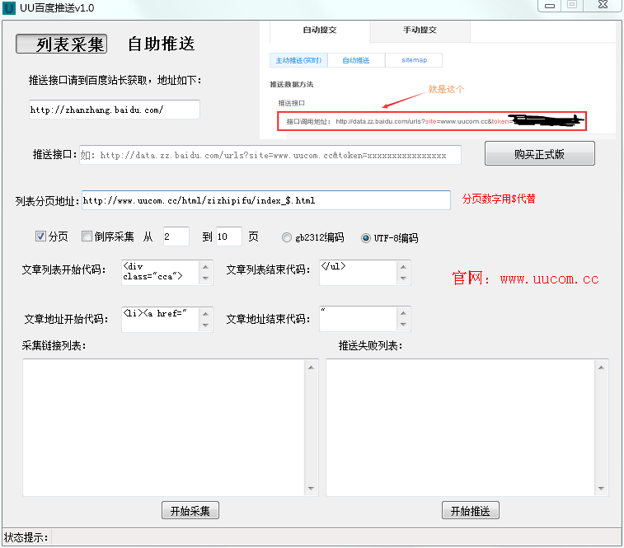Switch to the 自助推送 mode
This screenshot has height=548, width=624.
(161, 44)
